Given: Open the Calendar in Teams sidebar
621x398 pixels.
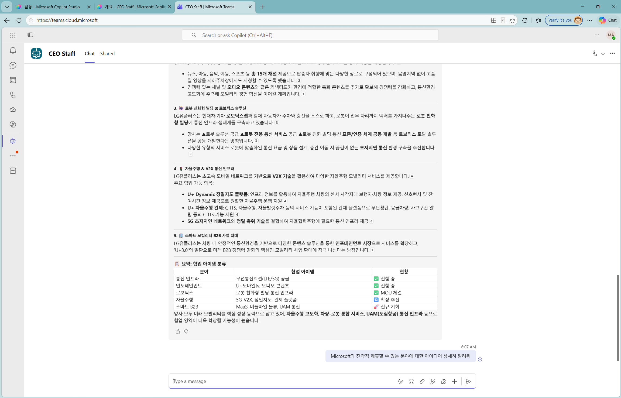Looking at the screenshot, I should point(13,80).
